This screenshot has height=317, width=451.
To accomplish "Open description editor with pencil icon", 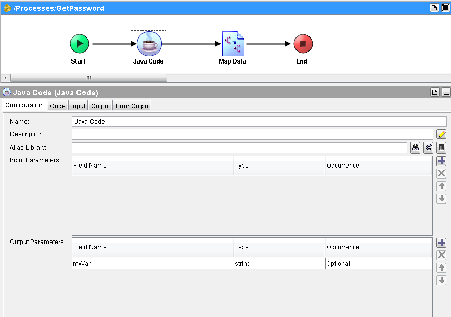I will tap(441, 134).
